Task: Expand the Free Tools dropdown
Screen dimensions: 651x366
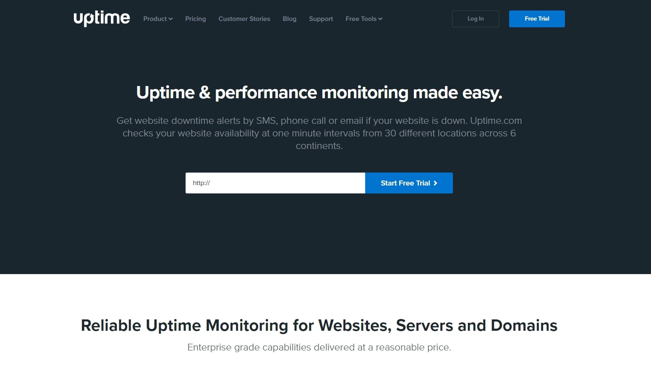Action: click(364, 19)
